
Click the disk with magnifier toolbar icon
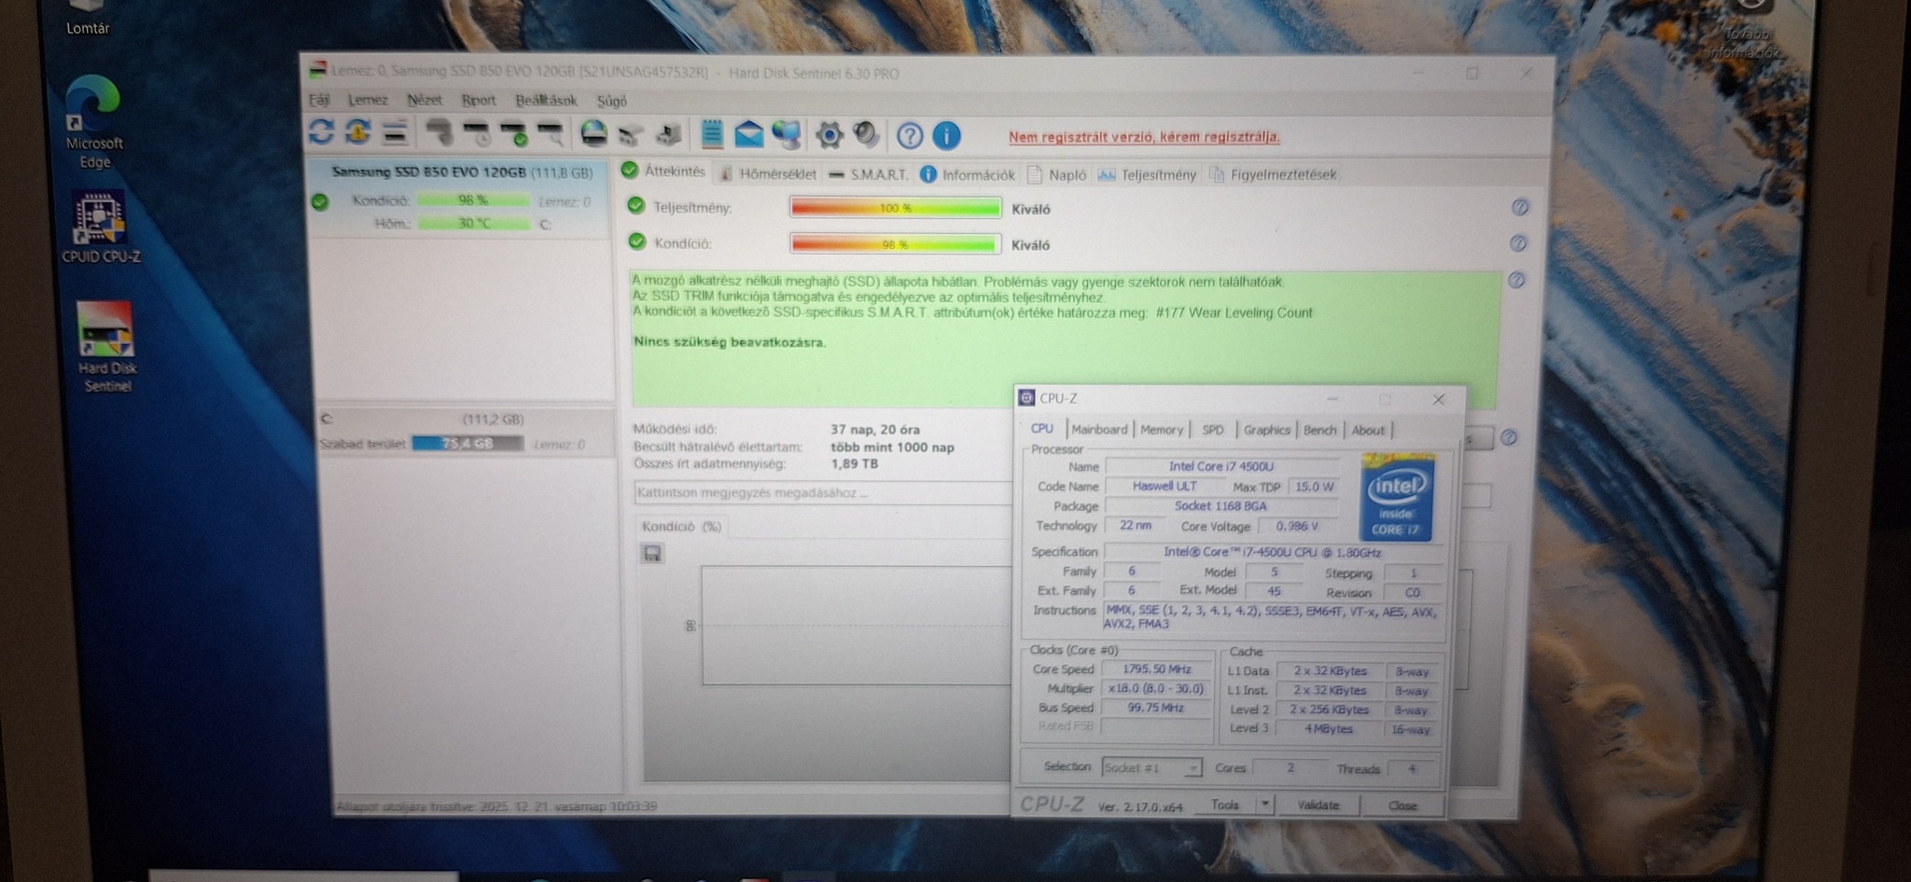click(x=551, y=133)
